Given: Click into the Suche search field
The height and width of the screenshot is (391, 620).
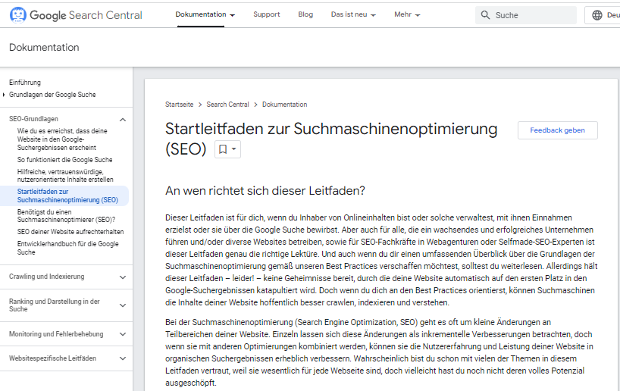Looking at the screenshot, I should pyautogui.click(x=526, y=15).
